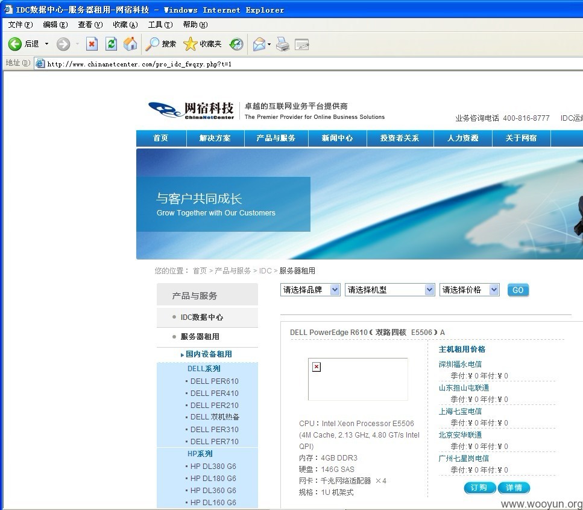583x510 pixels.
Task: Click the green Back arrow icon
Action: point(15,44)
